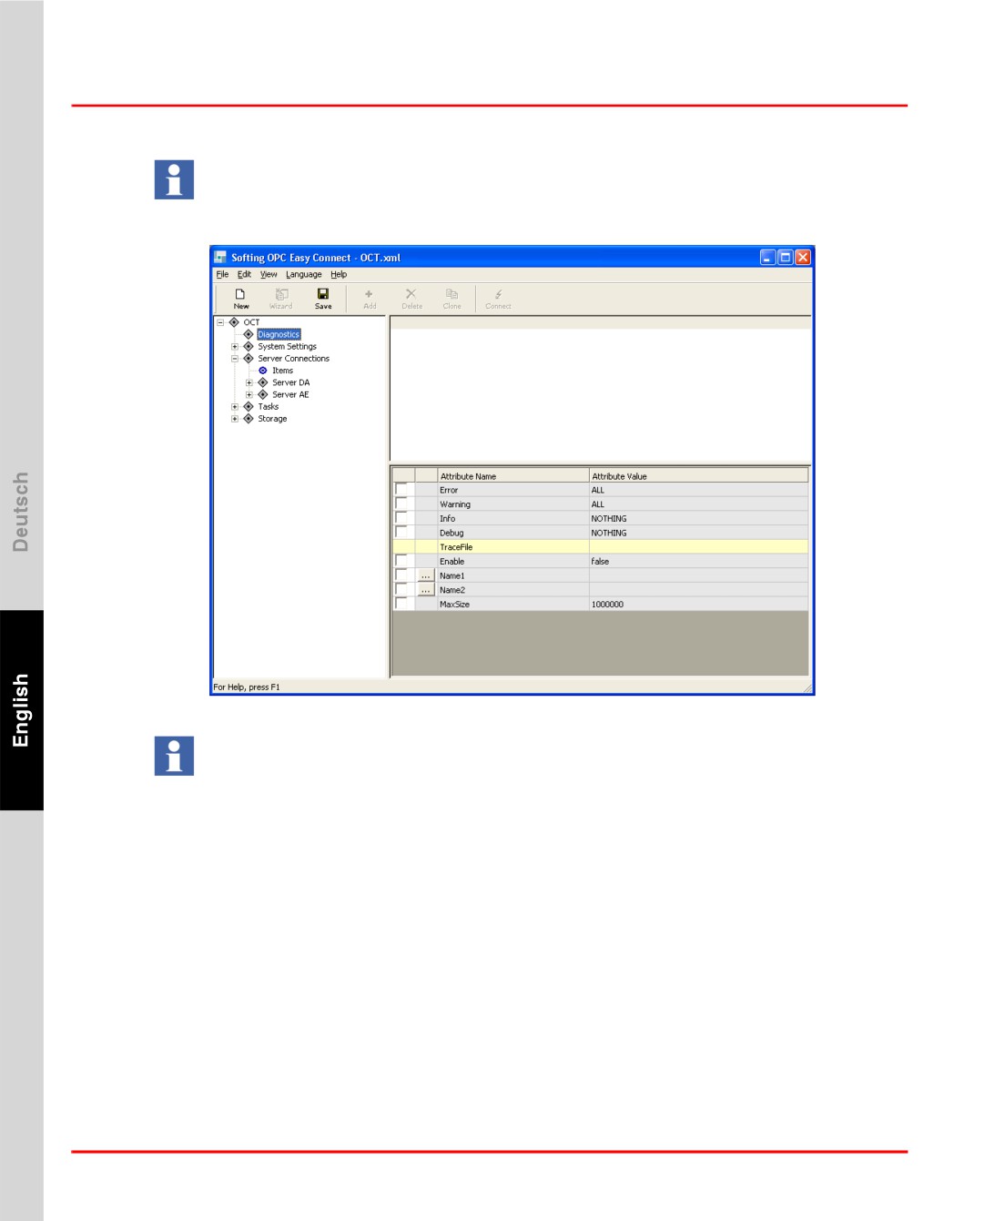
Task: Open the View menu
Action: tap(269, 274)
